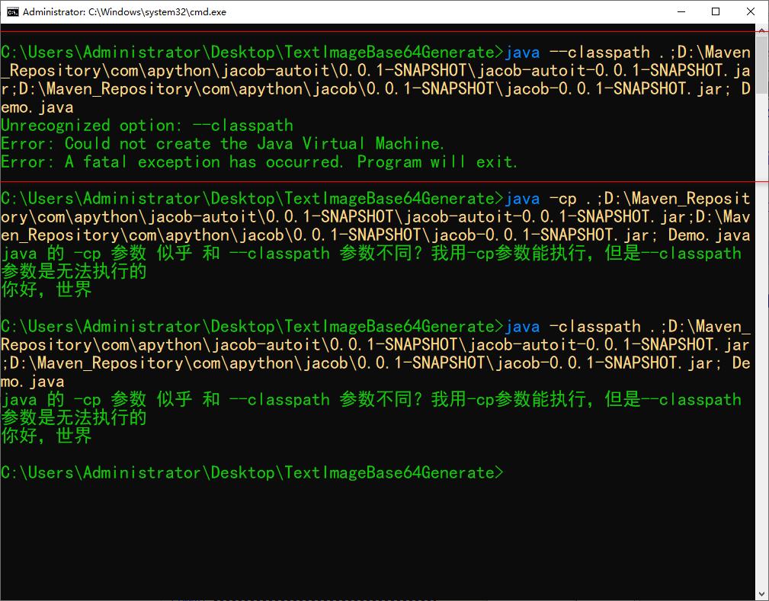769x601 pixels.
Task: Close the Administrator cmd.exe window
Action: 751,11
